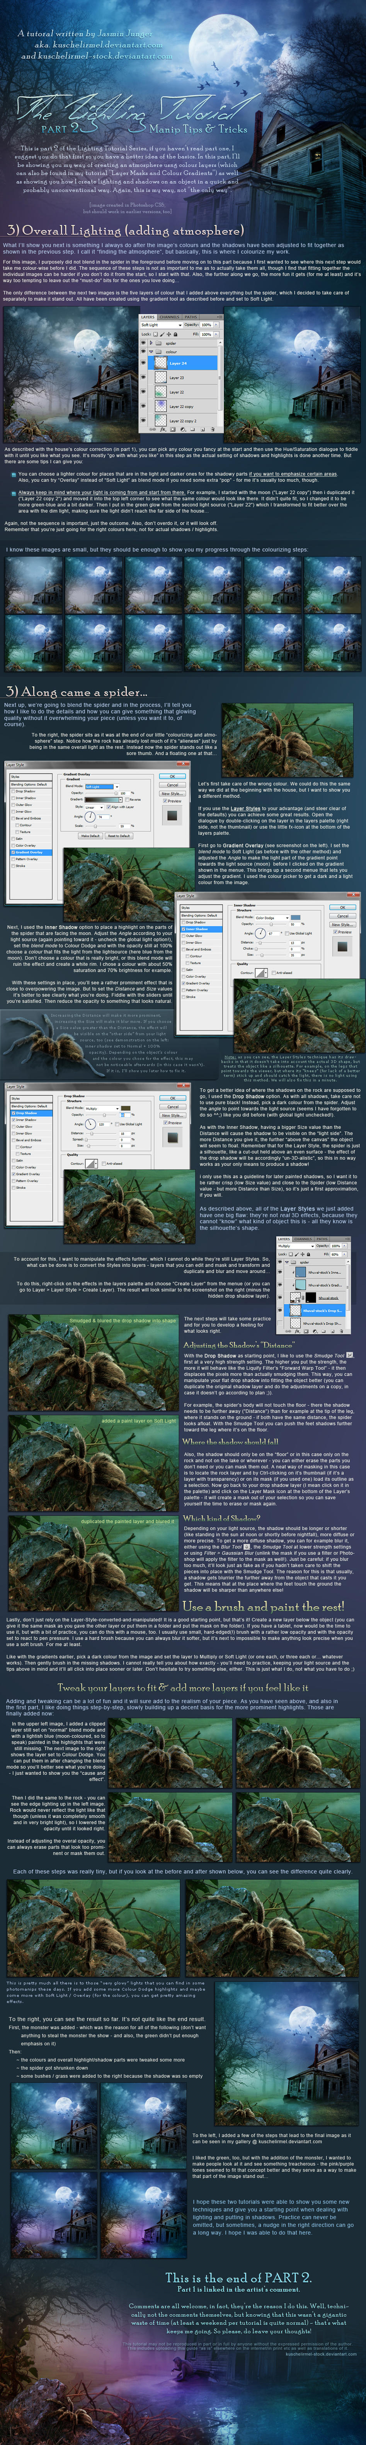366x2445 pixels.
Task: Open the Linear Style dropdown in Gradient Overlay
Action: (94, 808)
